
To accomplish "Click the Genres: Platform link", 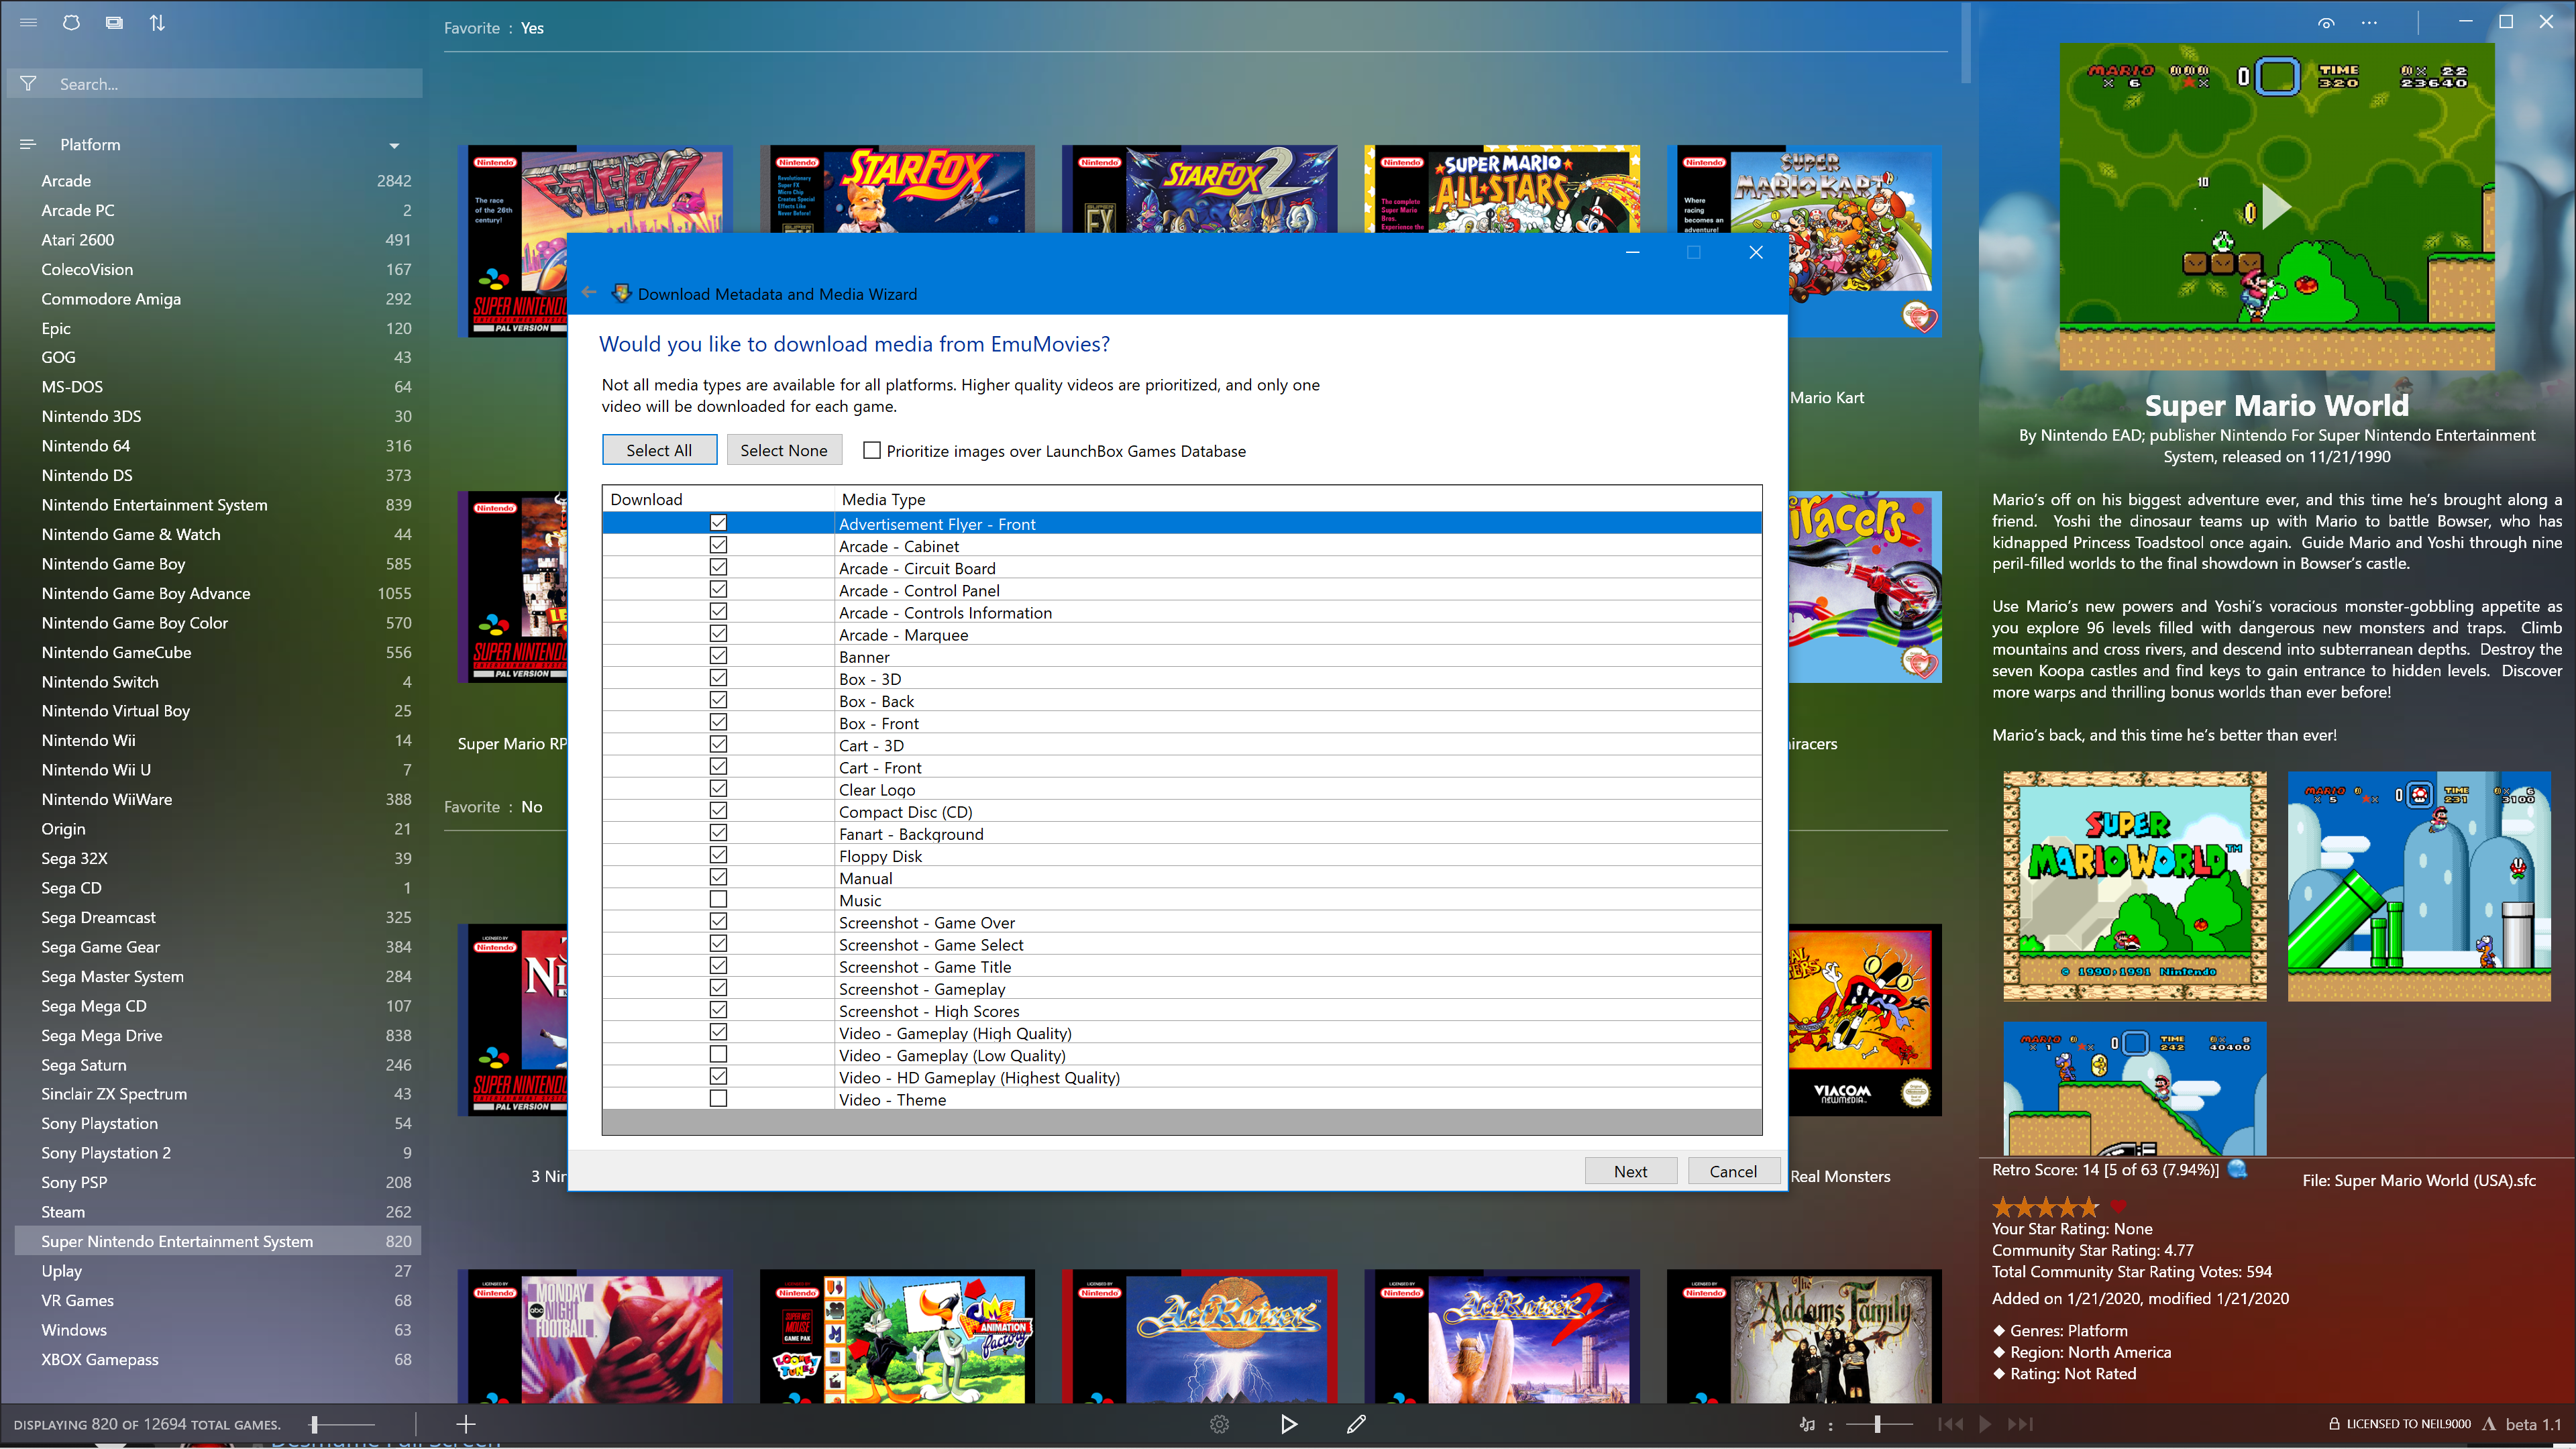I will (x=2069, y=1330).
